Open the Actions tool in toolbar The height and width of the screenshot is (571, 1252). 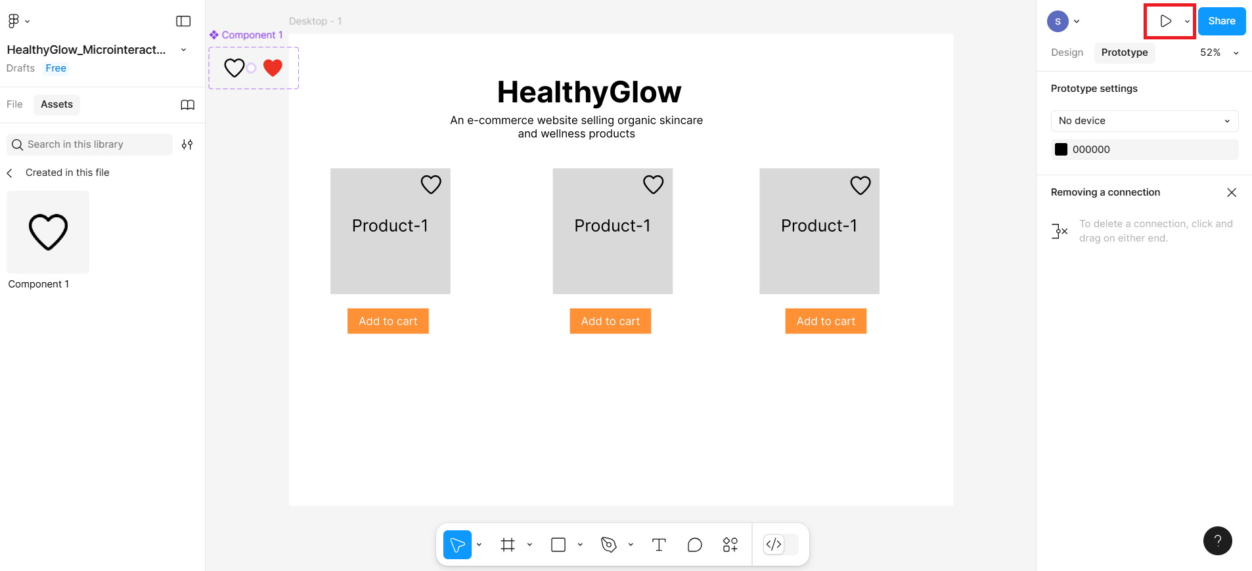[x=730, y=545]
